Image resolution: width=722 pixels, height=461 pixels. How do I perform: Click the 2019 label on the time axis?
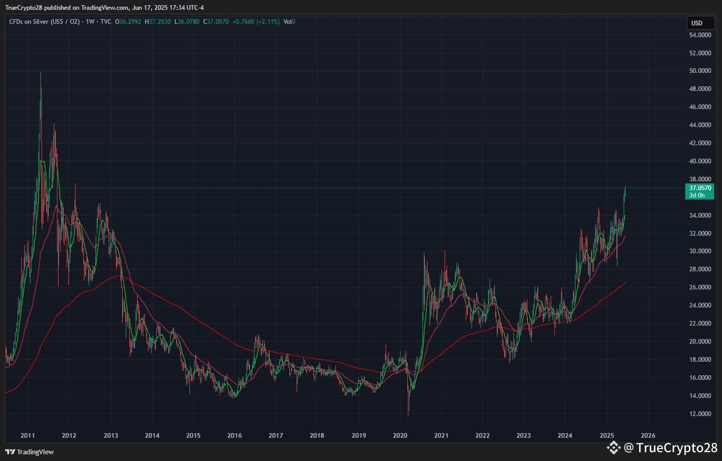pos(359,436)
